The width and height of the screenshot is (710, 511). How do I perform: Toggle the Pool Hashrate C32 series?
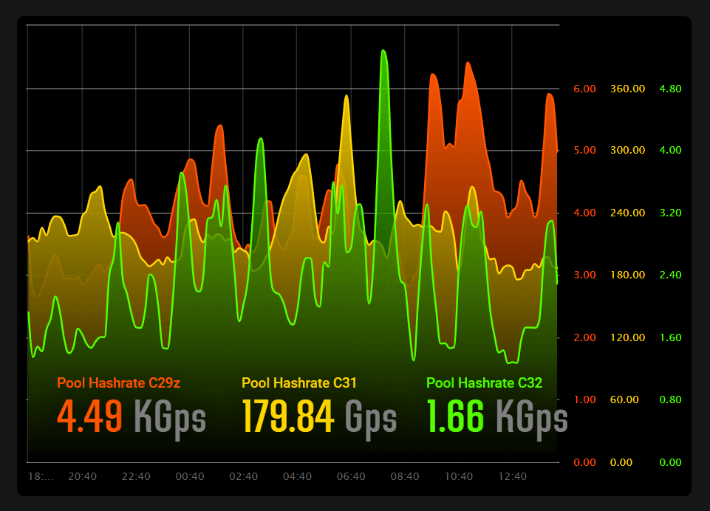(484, 383)
